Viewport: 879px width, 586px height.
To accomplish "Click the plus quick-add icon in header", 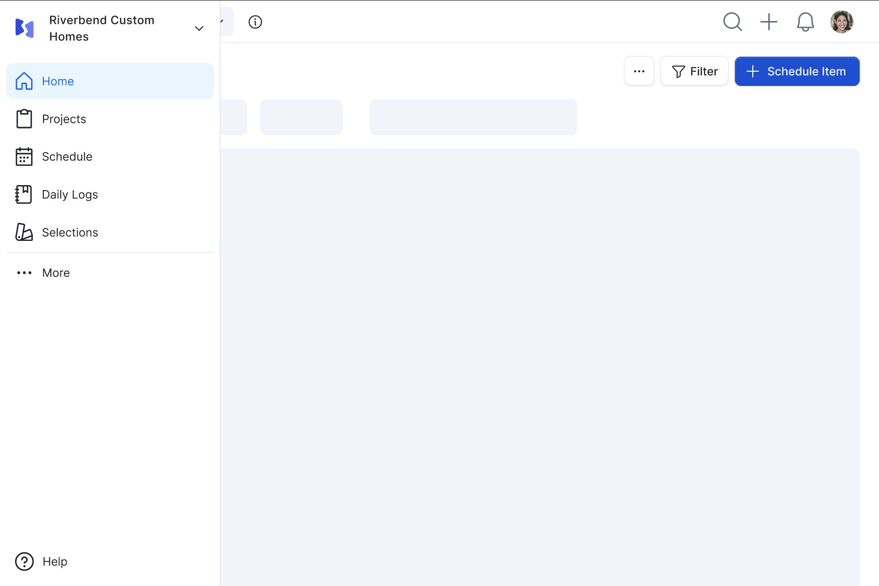I will coord(769,22).
